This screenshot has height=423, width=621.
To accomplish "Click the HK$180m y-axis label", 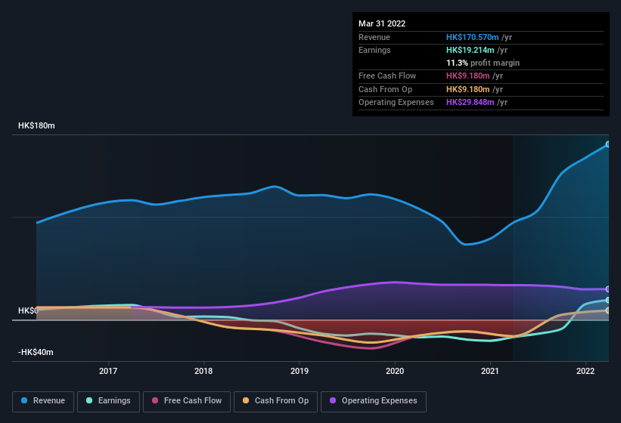I will click(x=36, y=125).
